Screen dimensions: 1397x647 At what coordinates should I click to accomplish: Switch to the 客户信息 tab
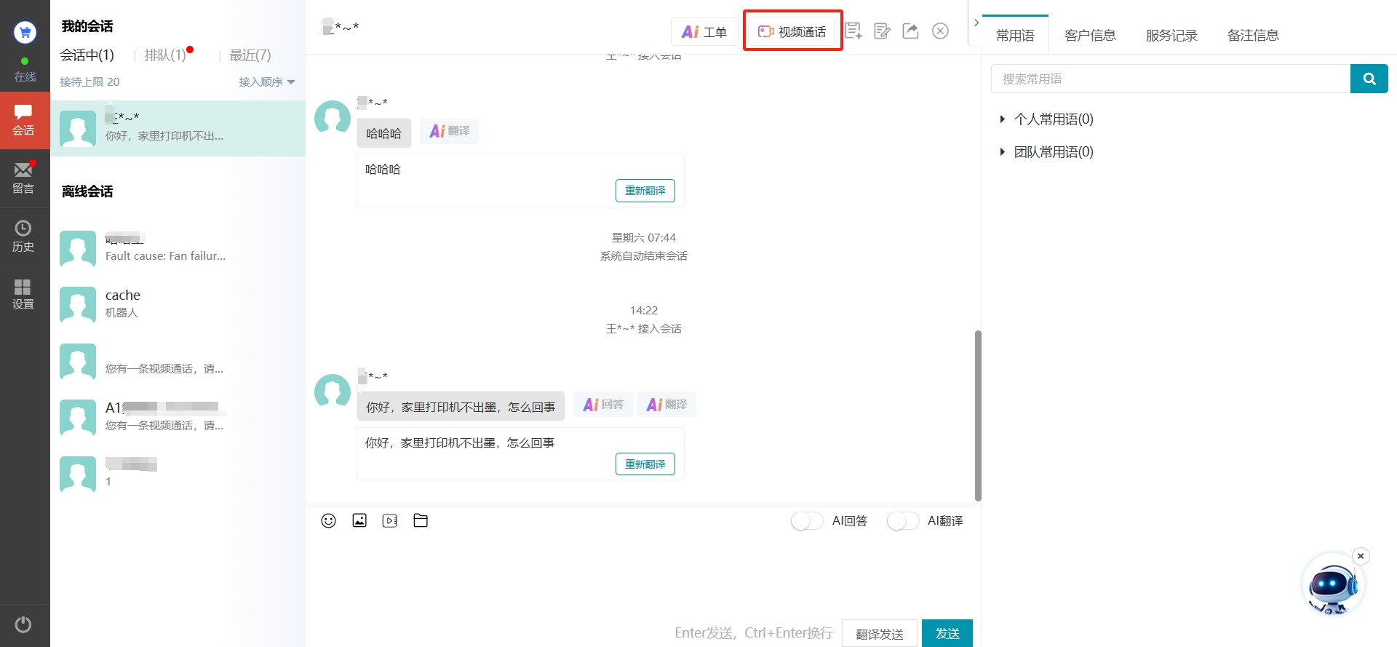click(x=1090, y=35)
